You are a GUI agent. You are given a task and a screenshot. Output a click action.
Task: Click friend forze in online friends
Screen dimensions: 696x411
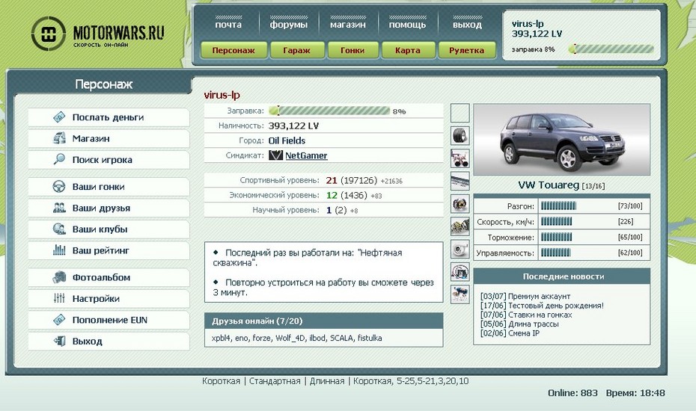pos(261,338)
